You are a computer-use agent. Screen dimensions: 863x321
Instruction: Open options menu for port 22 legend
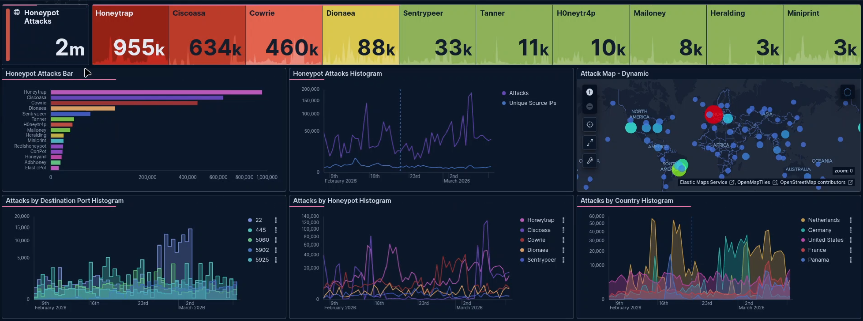click(276, 220)
